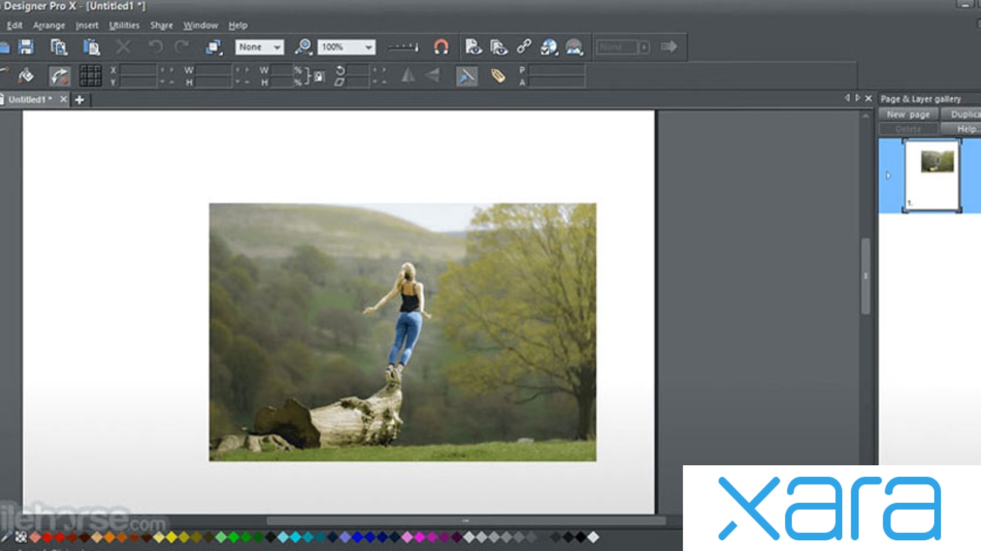981x551 pixels.
Task: Select the Save document icon
Action: point(27,47)
